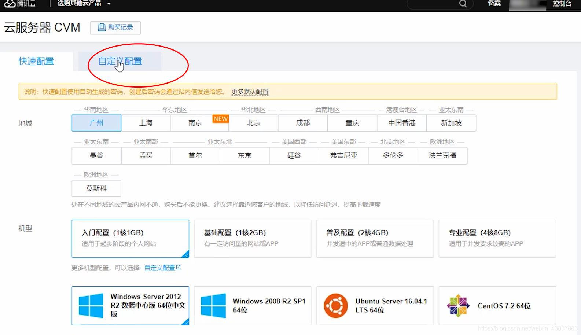581x335 pixels.
Task: Expand the 选购其他云产品 dropdown
Action: [84, 3]
